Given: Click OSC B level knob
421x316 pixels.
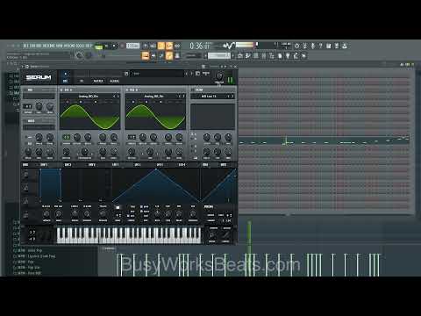Looking at the screenshot, I should (179, 152).
